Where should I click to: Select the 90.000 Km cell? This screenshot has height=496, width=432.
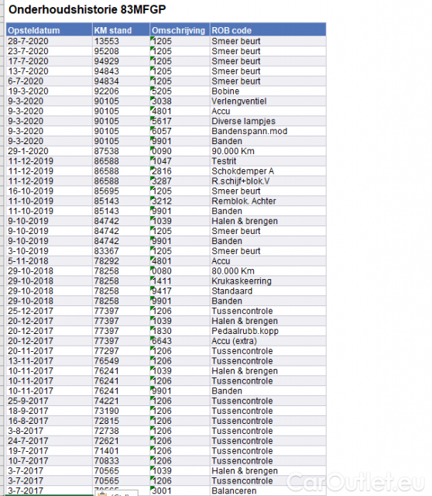268,151
